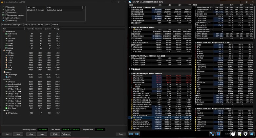Select the CPU TDC row in HWiNFO
Viewport: 256px width, 138px height.
[x=160, y=111]
